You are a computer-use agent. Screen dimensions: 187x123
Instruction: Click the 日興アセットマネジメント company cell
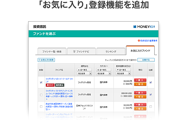[84, 107]
